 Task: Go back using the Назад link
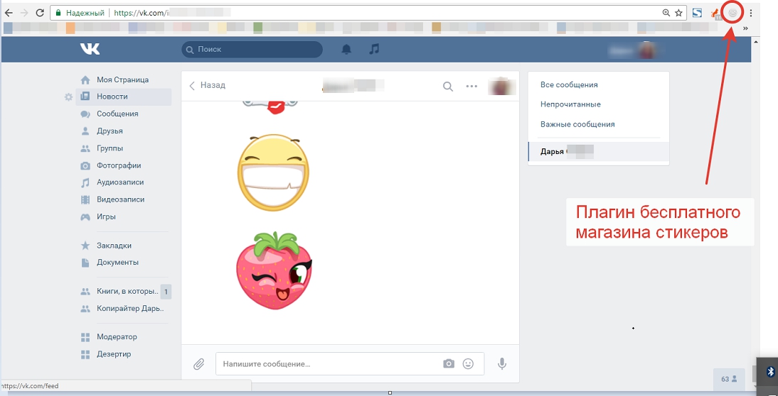207,85
